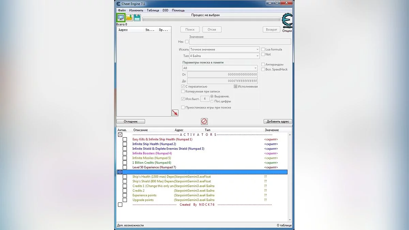Open Доп. возможности in status bar
The image size is (409, 230).
pyautogui.click(x=130, y=225)
